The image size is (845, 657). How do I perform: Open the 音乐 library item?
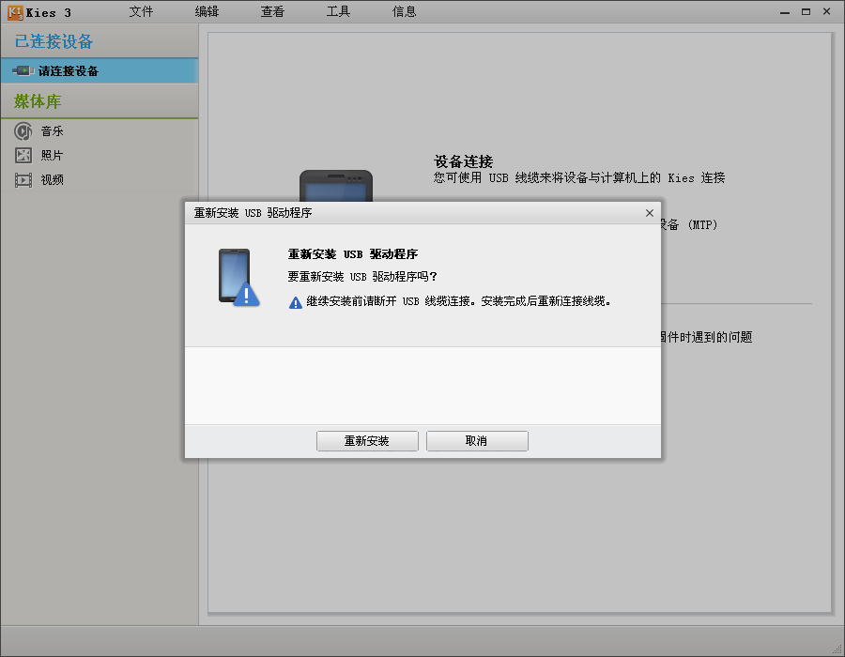pos(53,130)
